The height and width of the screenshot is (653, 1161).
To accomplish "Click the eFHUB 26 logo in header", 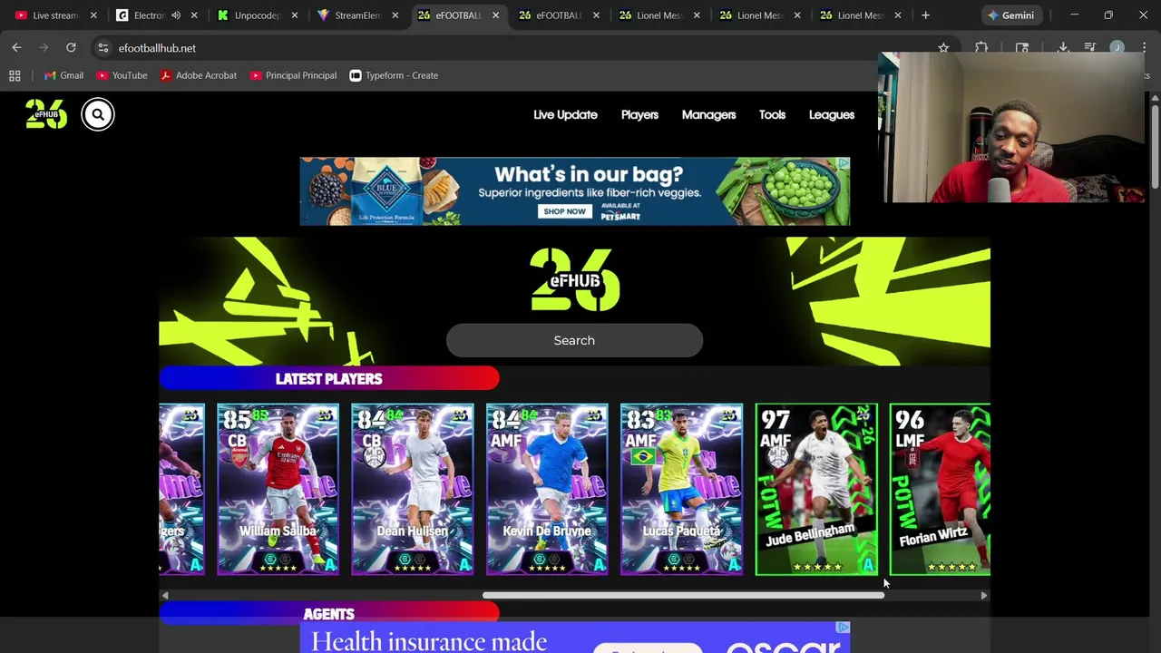I will pos(46,113).
